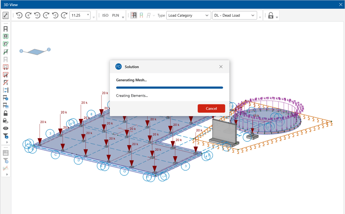Image resolution: width=345 pixels, height=214 pixels.
Task: Rotate view about negative Z axis
Action: [64, 15]
